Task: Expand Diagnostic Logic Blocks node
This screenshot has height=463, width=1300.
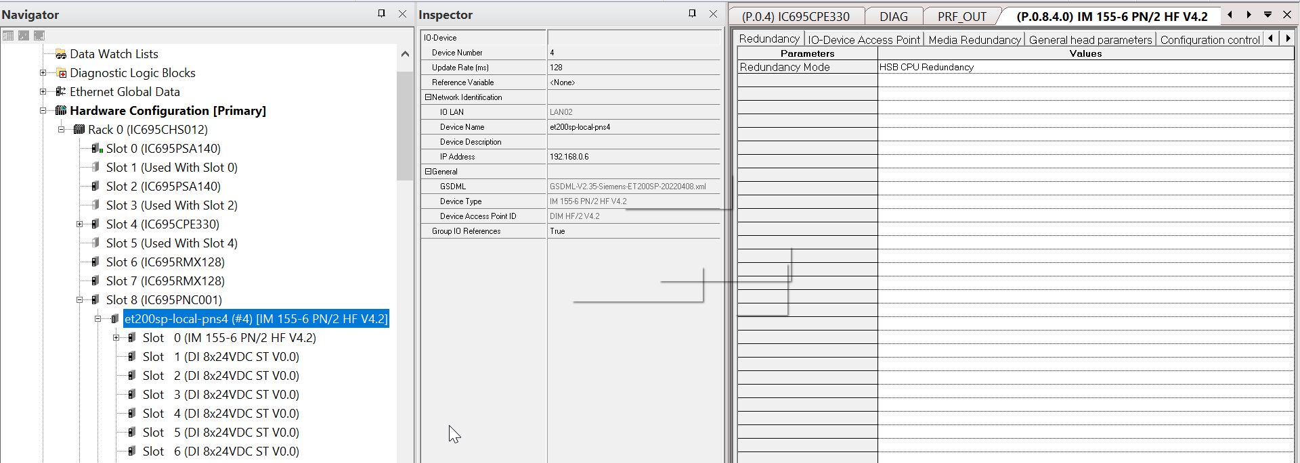Action: [x=43, y=73]
